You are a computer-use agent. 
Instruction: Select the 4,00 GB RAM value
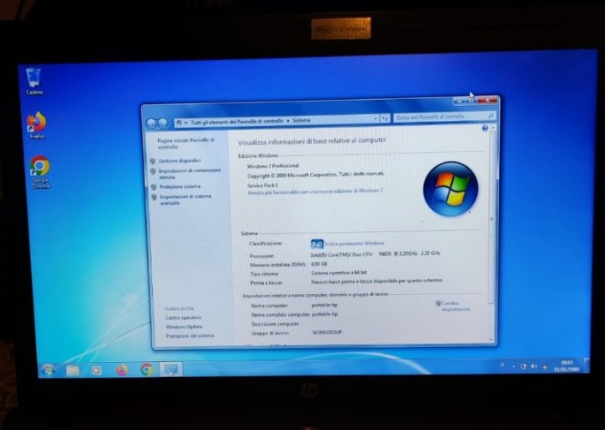pos(318,265)
